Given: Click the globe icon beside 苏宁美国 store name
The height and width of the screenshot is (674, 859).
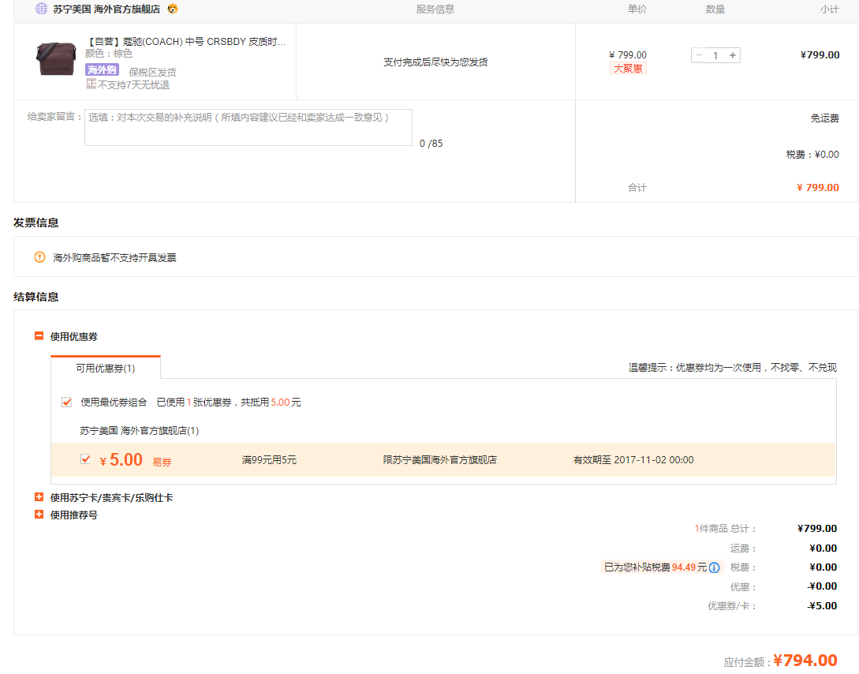Looking at the screenshot, I should click(41, 9).
